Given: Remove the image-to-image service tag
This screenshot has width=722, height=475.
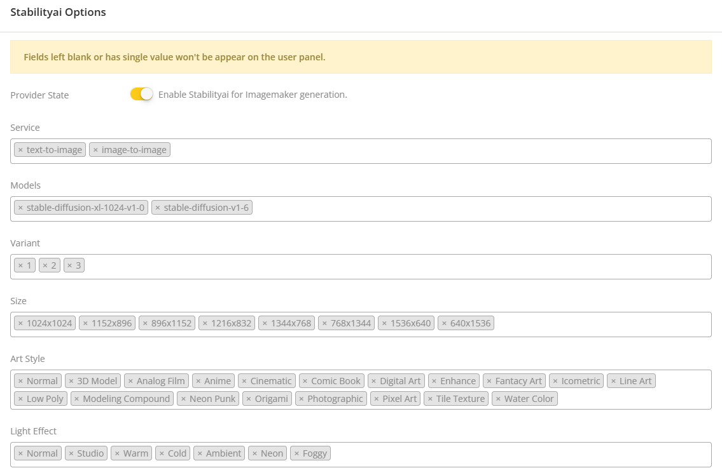Looking at the screenshot, I should coord(95,150).
